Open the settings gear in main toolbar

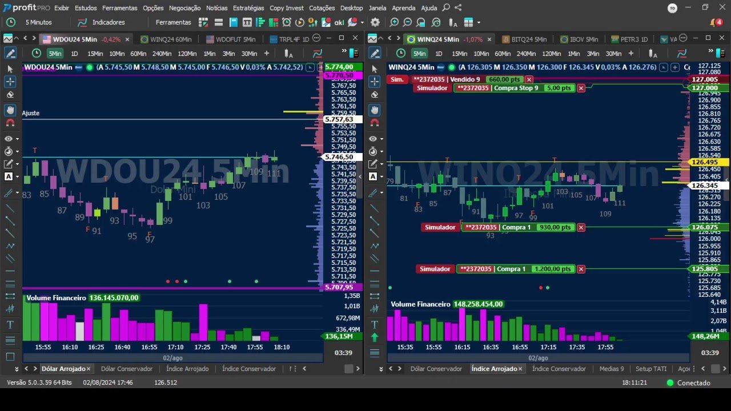tap(375, 22)
